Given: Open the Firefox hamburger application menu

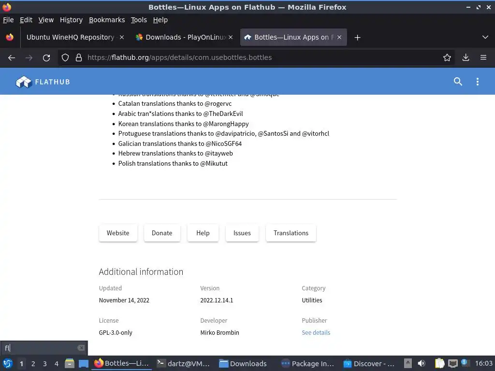Looking at the screenshot, I should (483, 57).
